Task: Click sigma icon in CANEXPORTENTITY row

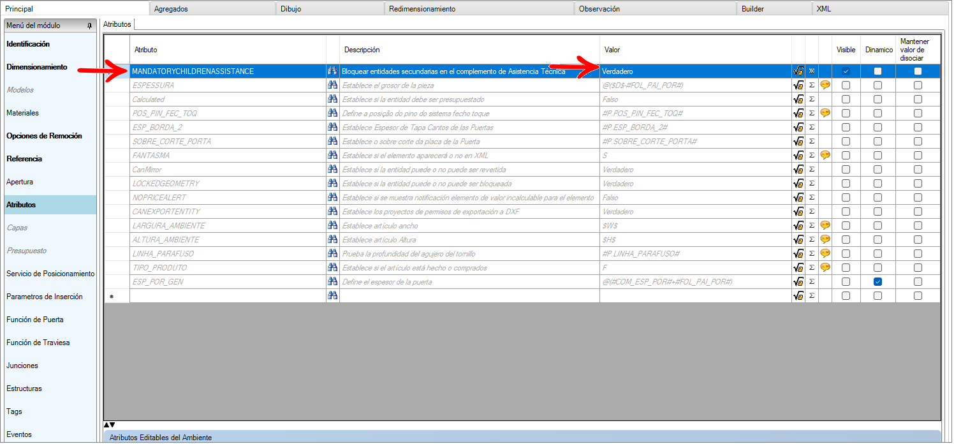Action: [812, 212]
